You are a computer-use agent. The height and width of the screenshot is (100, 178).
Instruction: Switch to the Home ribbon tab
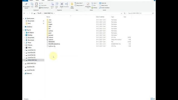point(31,1)
